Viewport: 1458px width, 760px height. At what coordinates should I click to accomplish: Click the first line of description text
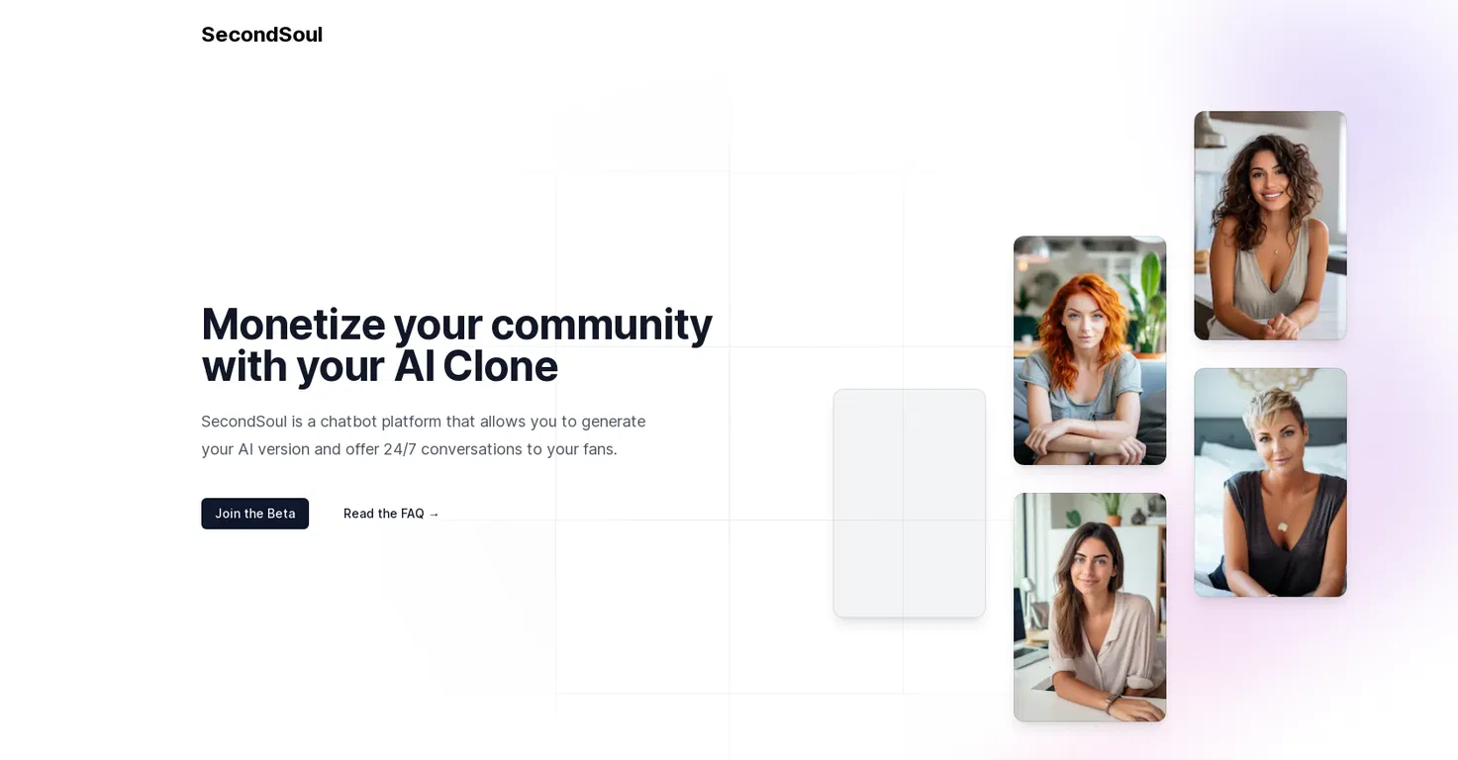(x=423, y=422)
